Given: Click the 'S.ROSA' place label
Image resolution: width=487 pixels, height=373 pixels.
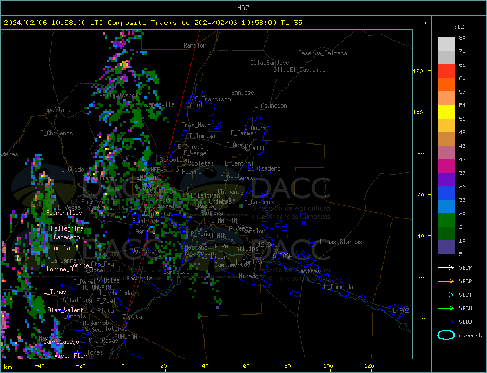Looking at the screenshot, I should [282, 256].
